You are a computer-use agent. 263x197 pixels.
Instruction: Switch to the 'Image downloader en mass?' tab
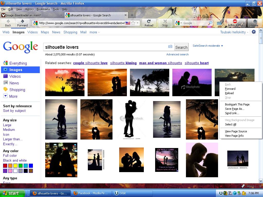click(x=32, y=15)
